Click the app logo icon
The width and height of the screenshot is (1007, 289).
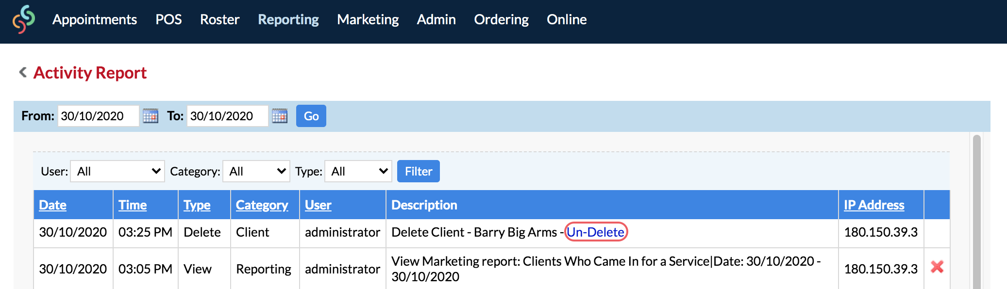[x=24, y=19]
